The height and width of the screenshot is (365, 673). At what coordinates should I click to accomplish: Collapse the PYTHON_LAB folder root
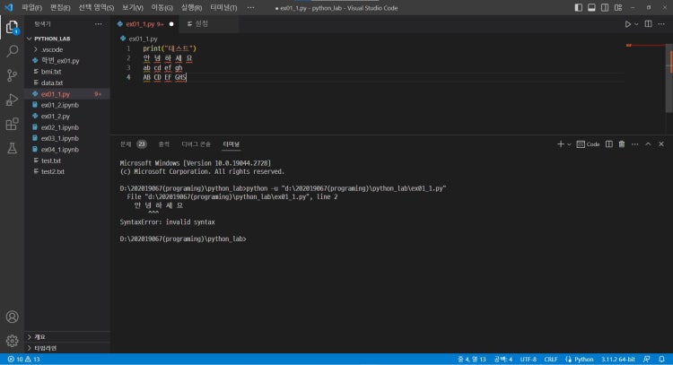[67, 39]
